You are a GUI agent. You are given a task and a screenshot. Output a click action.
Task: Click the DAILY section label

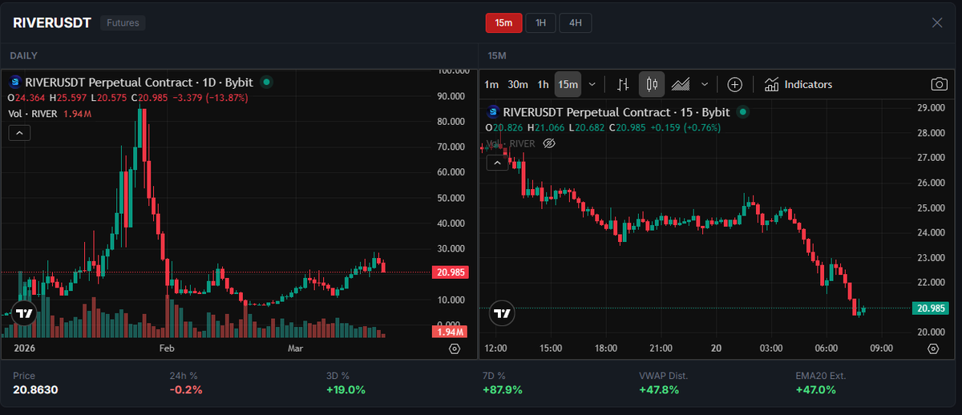click(x=24, y=55)
